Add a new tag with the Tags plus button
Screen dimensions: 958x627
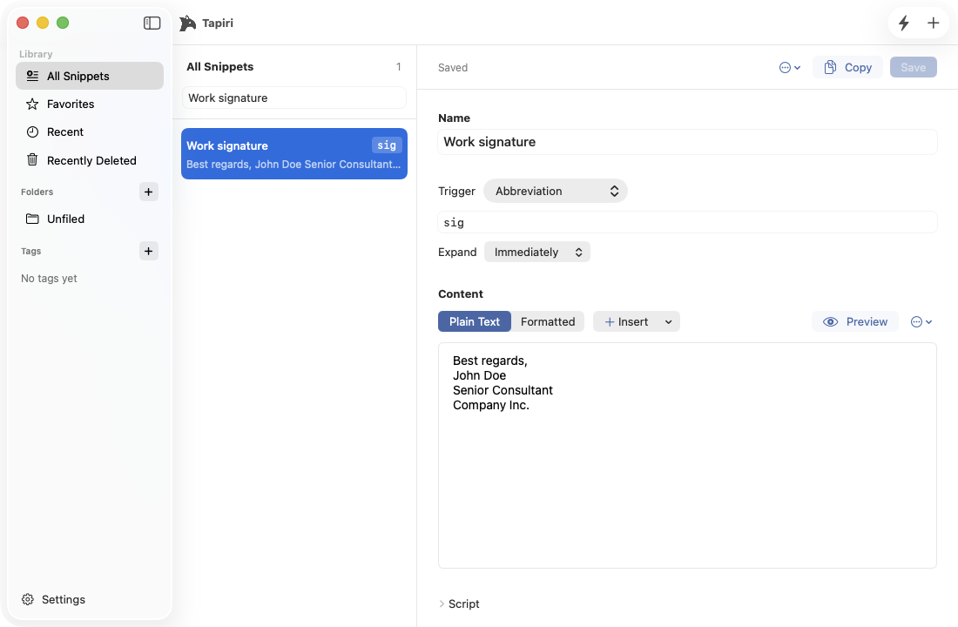[x=148, y=251]
